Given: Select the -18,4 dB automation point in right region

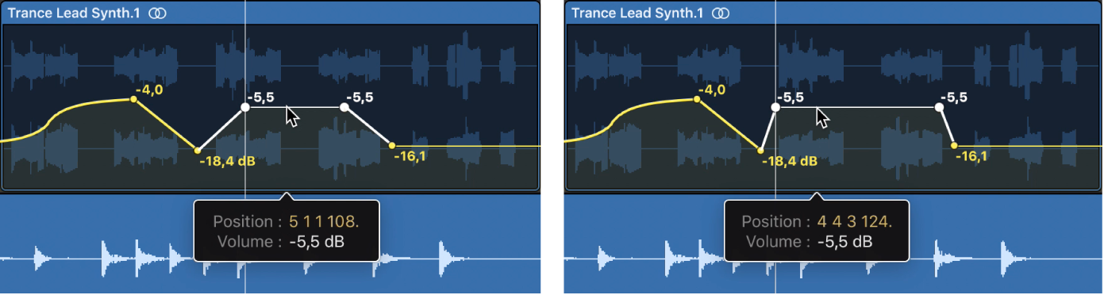Looking at the screenshot, I should coord(760,150).
